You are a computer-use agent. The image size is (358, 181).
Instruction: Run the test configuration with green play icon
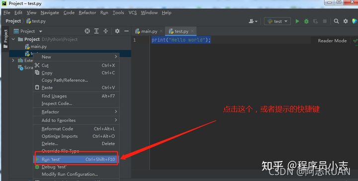click(297, 21)
